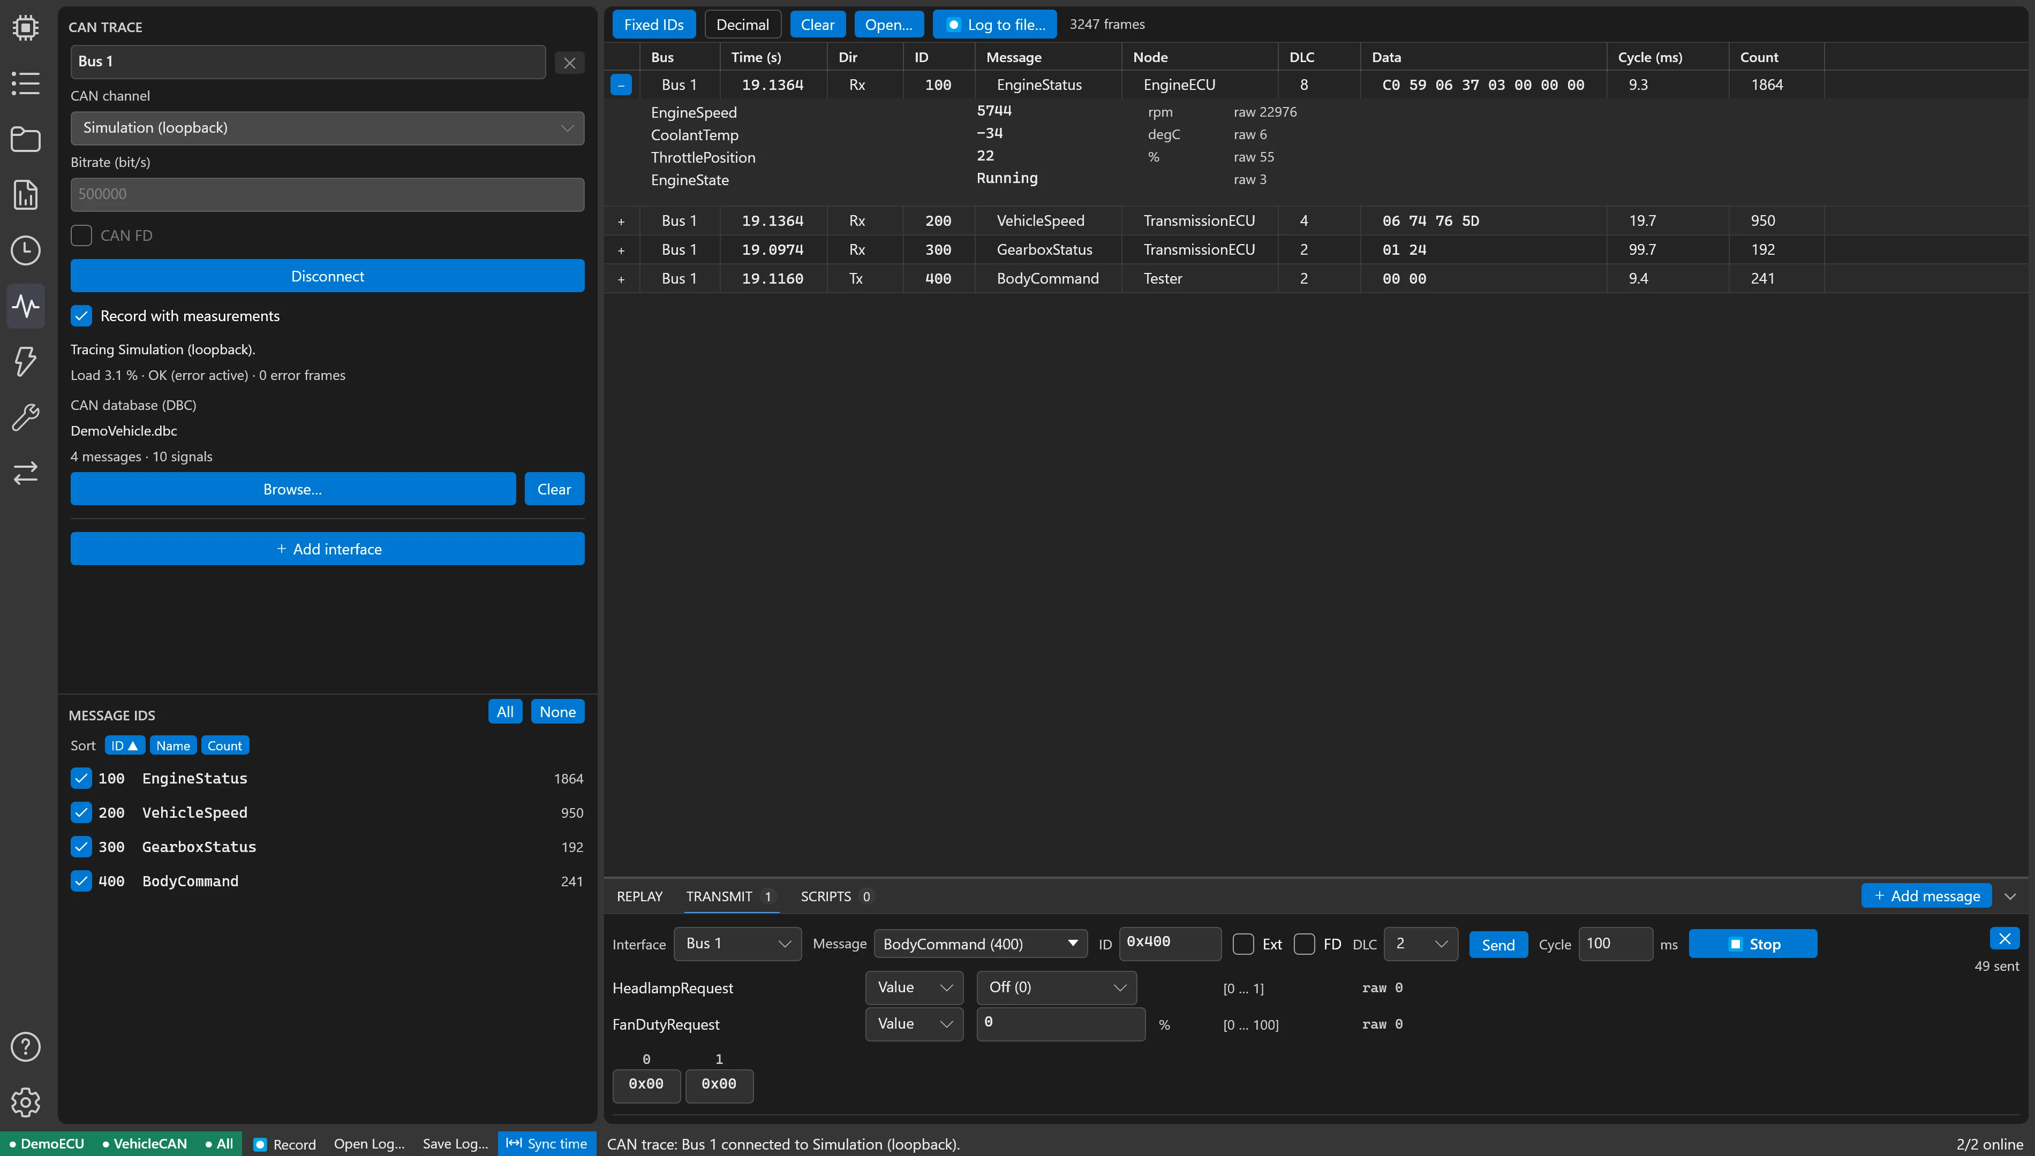Click the Cycle ms input field
The image size is (2035, 1156).
(1615, 944)
